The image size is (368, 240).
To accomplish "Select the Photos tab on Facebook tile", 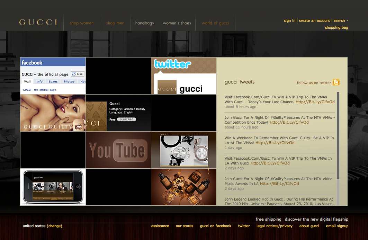I will [69, 81].
